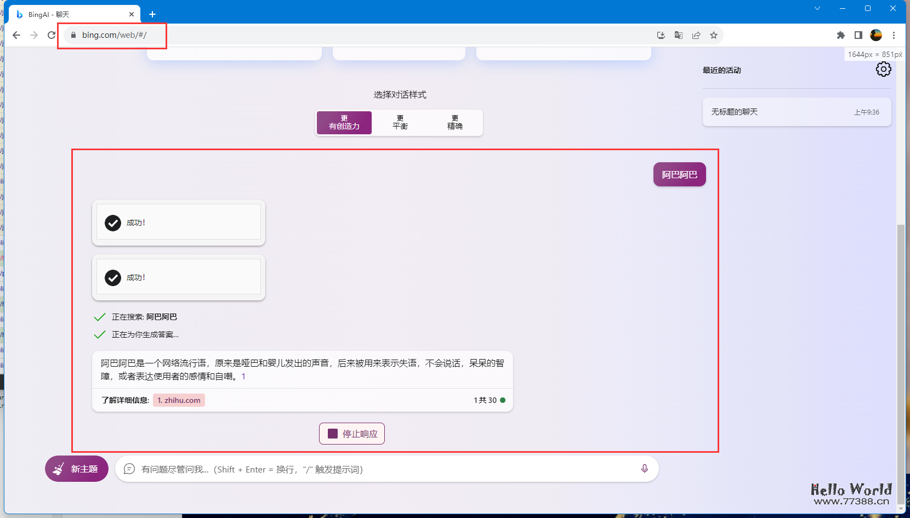Image resolution: width=910 pixels, height=518 pixels.
Task: Activate voice input microphone
Action: tap(644, 469)
